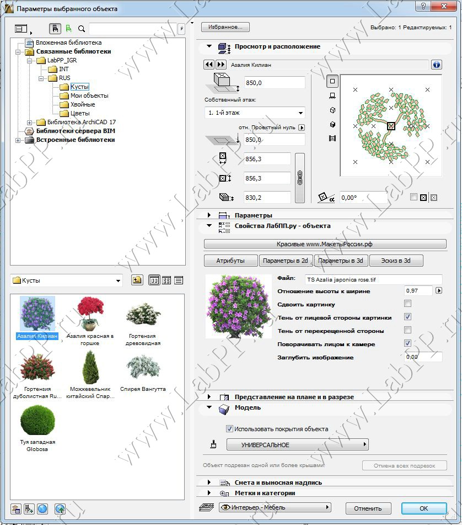Enable 'Сдвоить картинку' checkbox
This screenshot has width=462, height=525.
[x=407, y=304]
